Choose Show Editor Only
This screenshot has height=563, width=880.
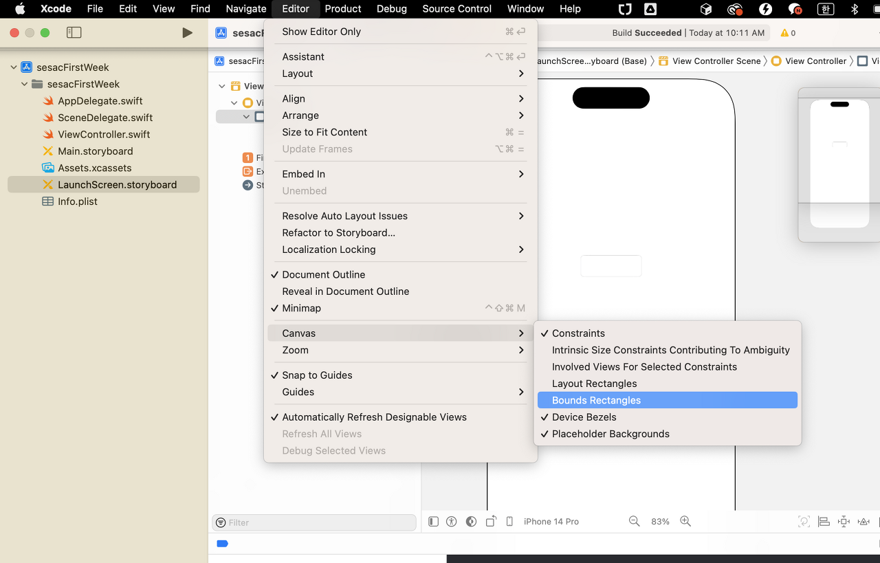click(401, 32)
